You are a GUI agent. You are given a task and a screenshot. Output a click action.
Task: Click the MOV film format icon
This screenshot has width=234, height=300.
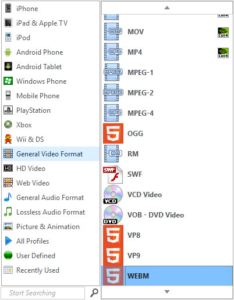coord(113,31)
